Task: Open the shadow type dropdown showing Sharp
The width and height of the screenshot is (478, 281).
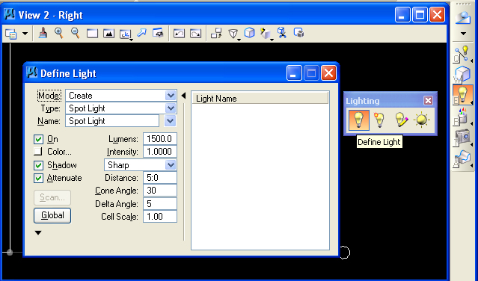Action: [141, 165]
